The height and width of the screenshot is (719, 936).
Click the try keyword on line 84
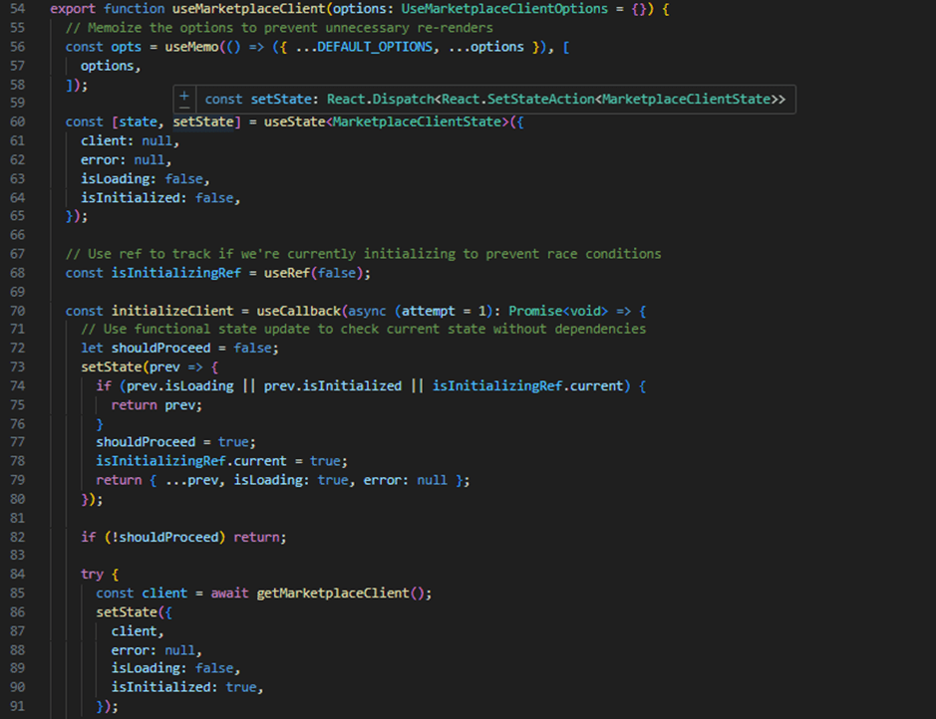click(x=92, y=575)
